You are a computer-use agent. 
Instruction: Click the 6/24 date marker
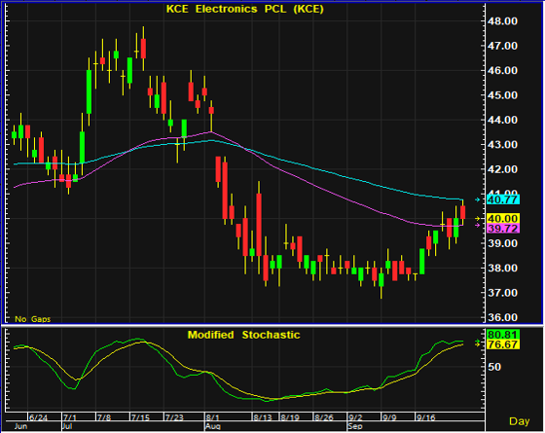(38, 417)
